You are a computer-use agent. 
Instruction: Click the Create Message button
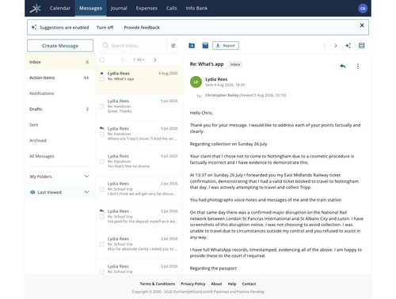60,46
